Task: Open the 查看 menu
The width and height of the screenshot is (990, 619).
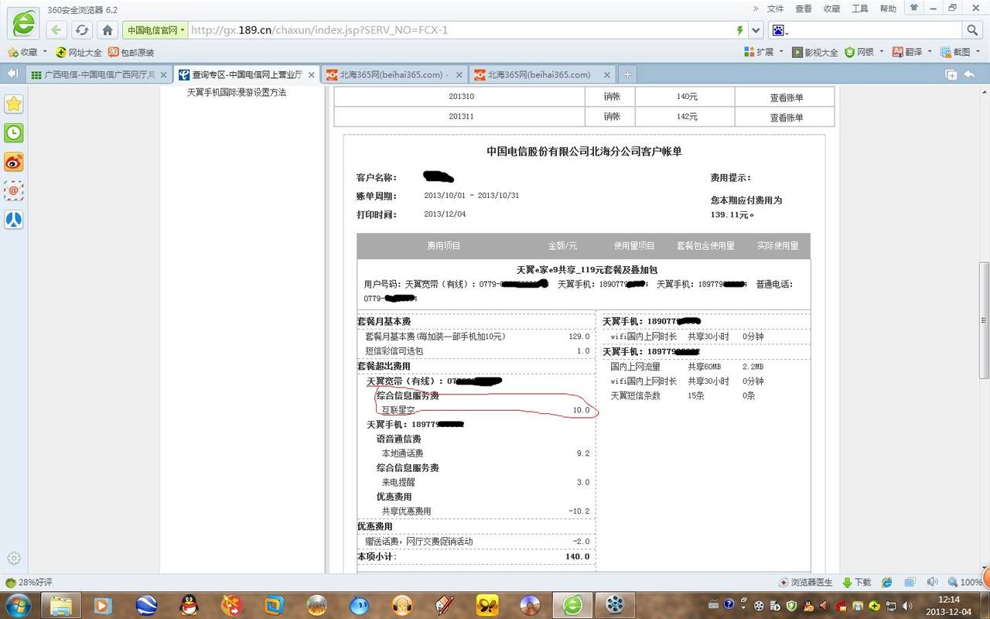Action: click(x=804, y=9)
